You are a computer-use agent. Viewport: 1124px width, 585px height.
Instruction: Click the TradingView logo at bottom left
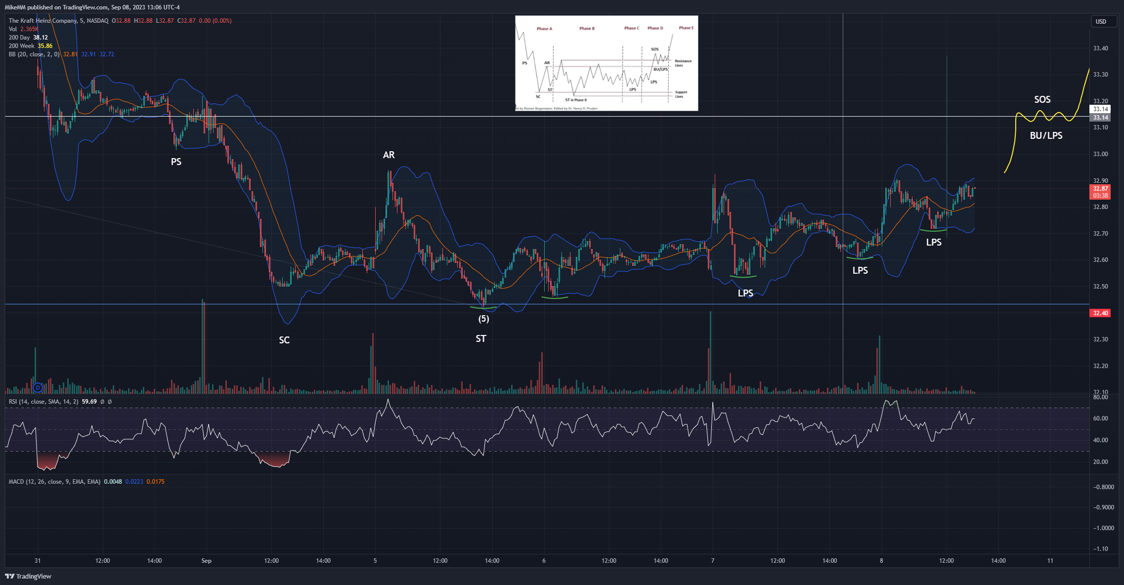click(28, 576)
